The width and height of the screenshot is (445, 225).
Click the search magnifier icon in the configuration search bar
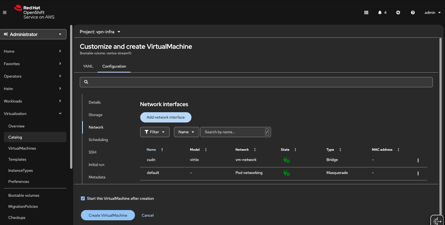coord(86,82)
